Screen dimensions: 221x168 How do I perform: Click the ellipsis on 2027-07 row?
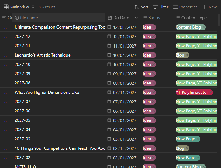[x=6, y=102]
